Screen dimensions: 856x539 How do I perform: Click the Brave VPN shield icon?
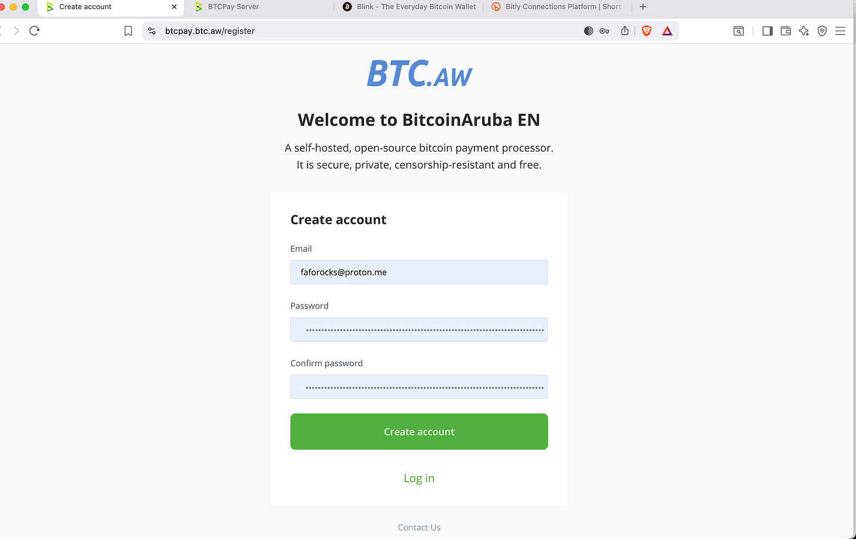822,31
